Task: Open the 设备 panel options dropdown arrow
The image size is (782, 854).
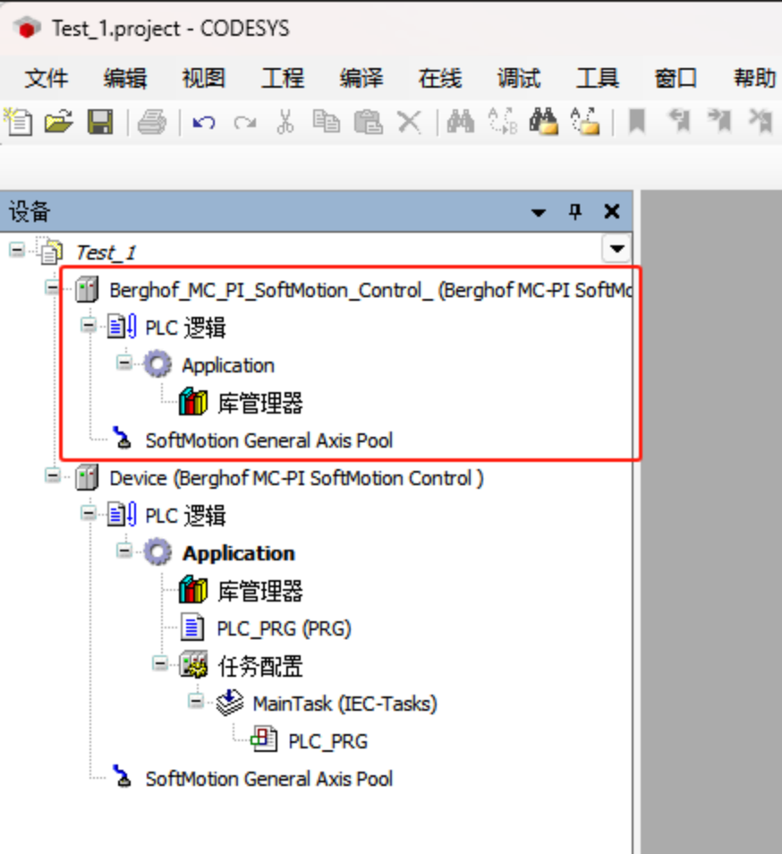Action: (539, 212)
